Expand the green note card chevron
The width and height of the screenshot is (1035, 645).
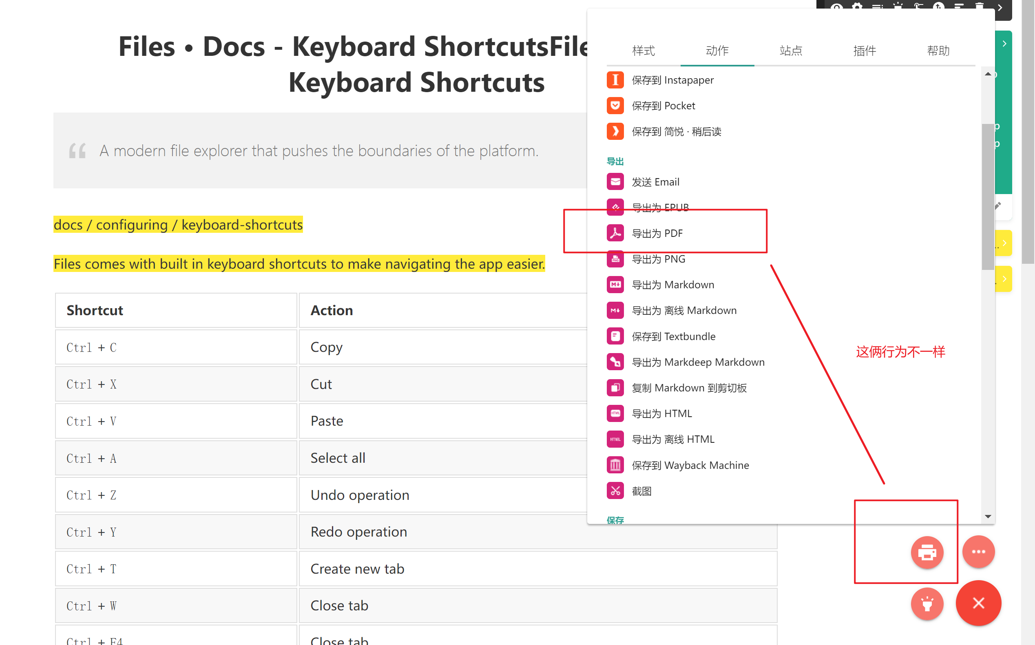pyautogui.click(x=1004, y=44)
